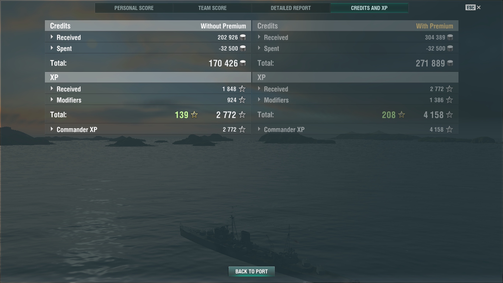The width and height of the screenshot is (503, 283).
Task: Click the star icon next to 208 premium free XP
Action: [x=401, y=115]
